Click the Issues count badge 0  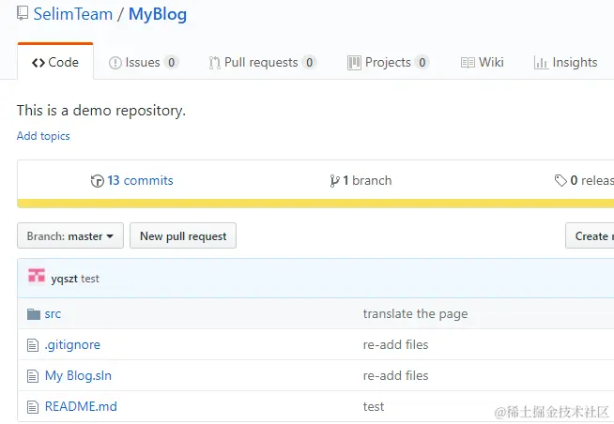coord(171,62)
